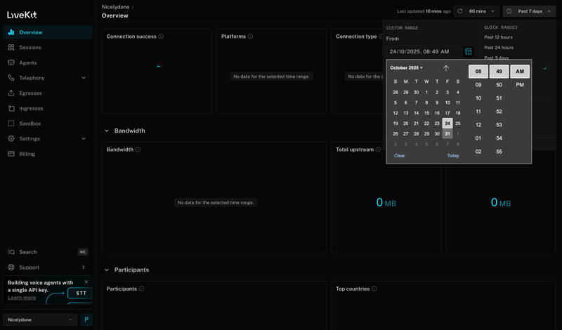This screenshot has width=562, height=330.
Task: Expand the Telephony submenu chevron
Action: tap(84, 78)
